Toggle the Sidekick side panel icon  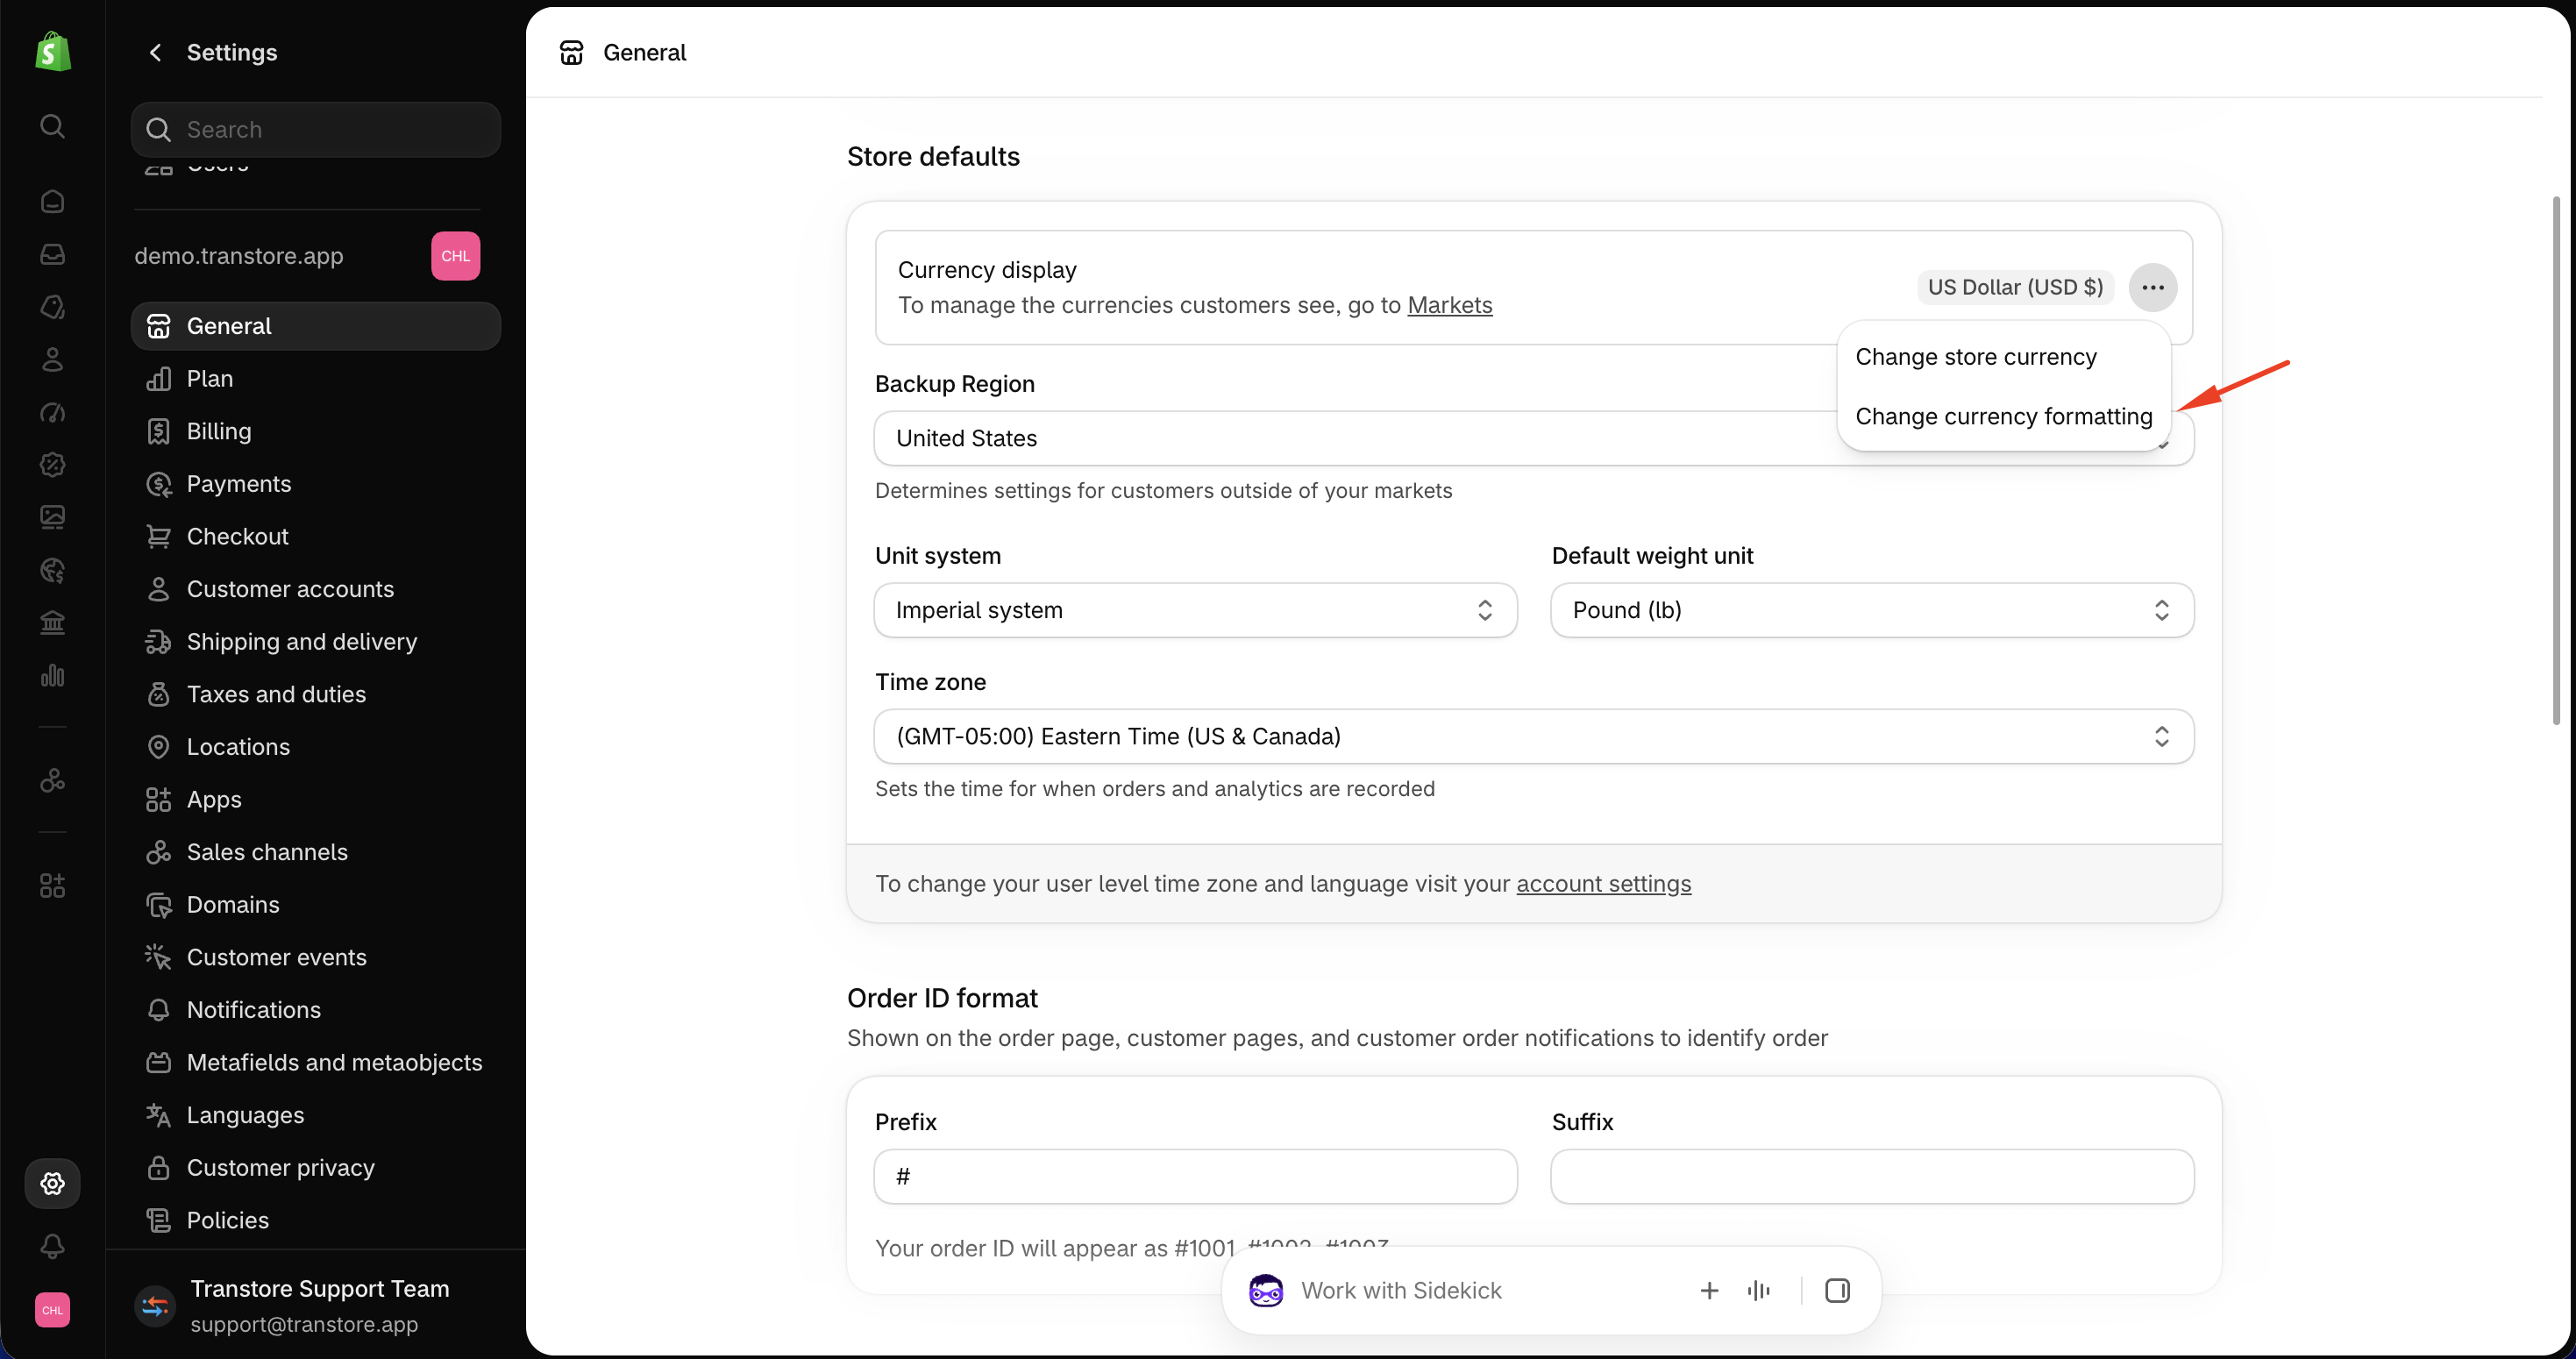tap(1837, 1290)
